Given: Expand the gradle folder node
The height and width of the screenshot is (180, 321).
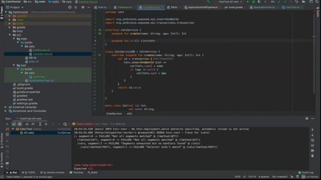Looking at the screenshot, I should pos(10,27).
